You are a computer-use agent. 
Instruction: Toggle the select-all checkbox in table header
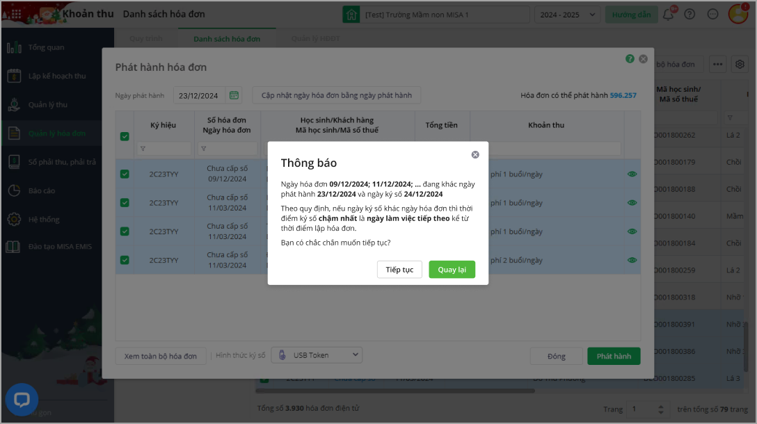pyautogui.click(x=125, y=136)
